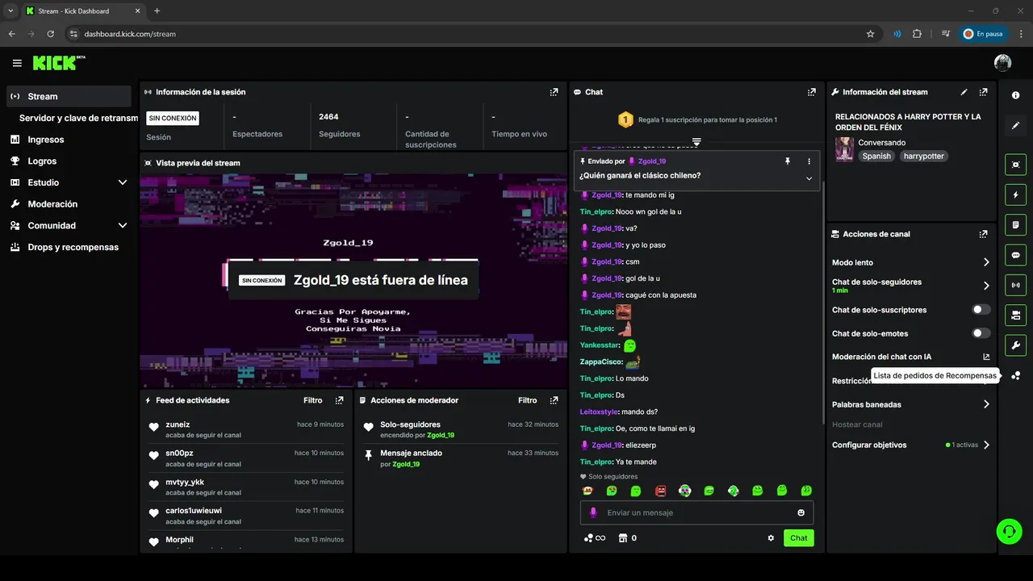
Task: Insert the red angry emote
Action: [660, 491]
